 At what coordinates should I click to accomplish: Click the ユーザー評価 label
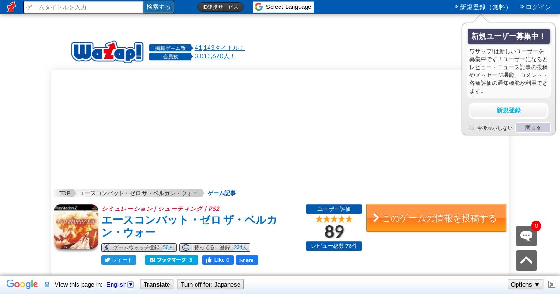[x=334, y=209]
